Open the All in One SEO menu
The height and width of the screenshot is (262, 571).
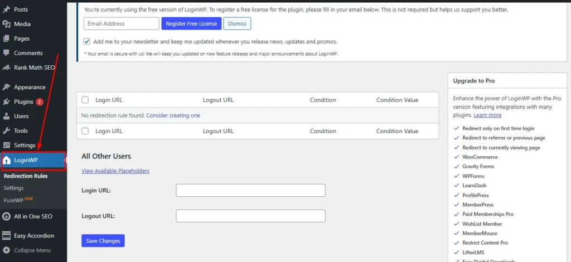[33, 216]
